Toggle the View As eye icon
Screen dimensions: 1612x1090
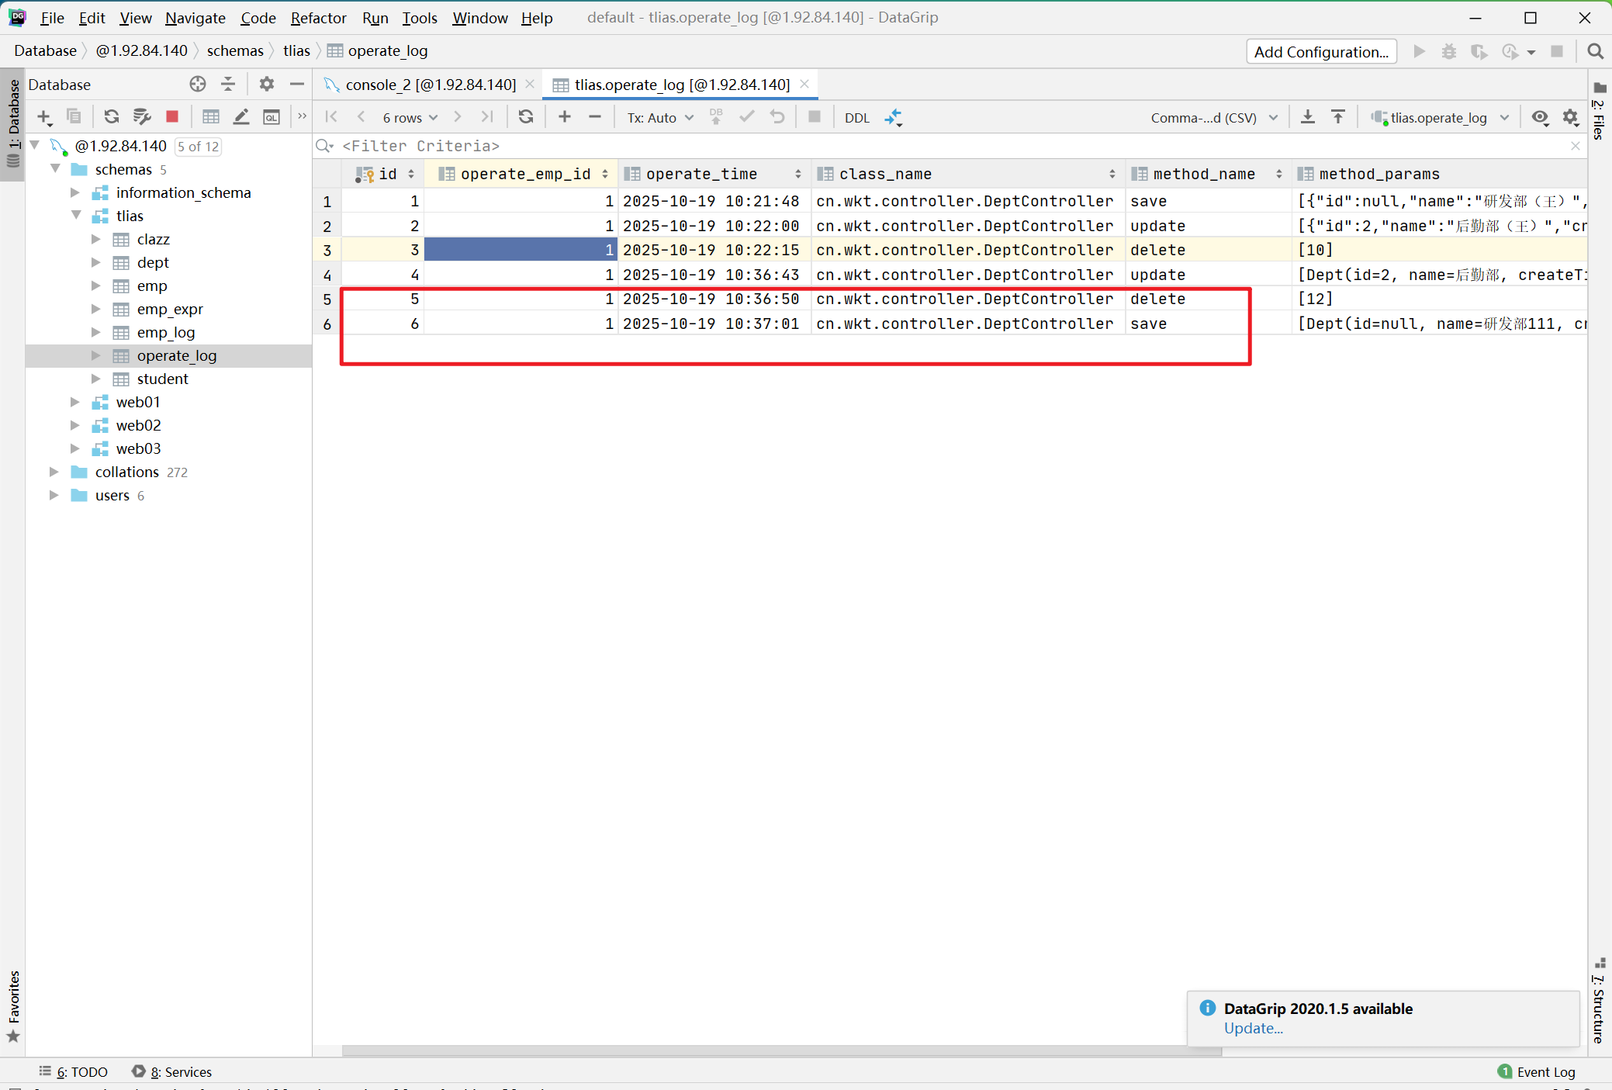[x=1540, y=117]
